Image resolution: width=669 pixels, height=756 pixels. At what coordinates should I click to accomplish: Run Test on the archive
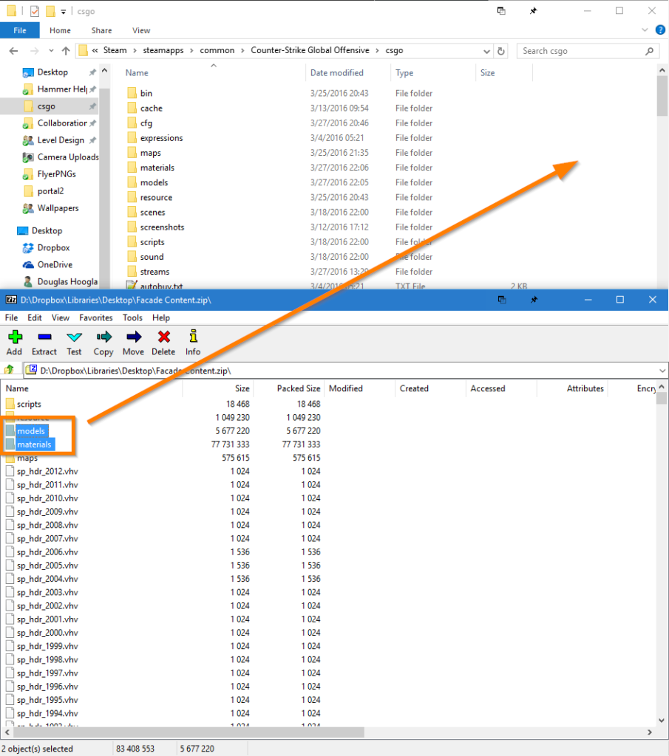[74, 343]
